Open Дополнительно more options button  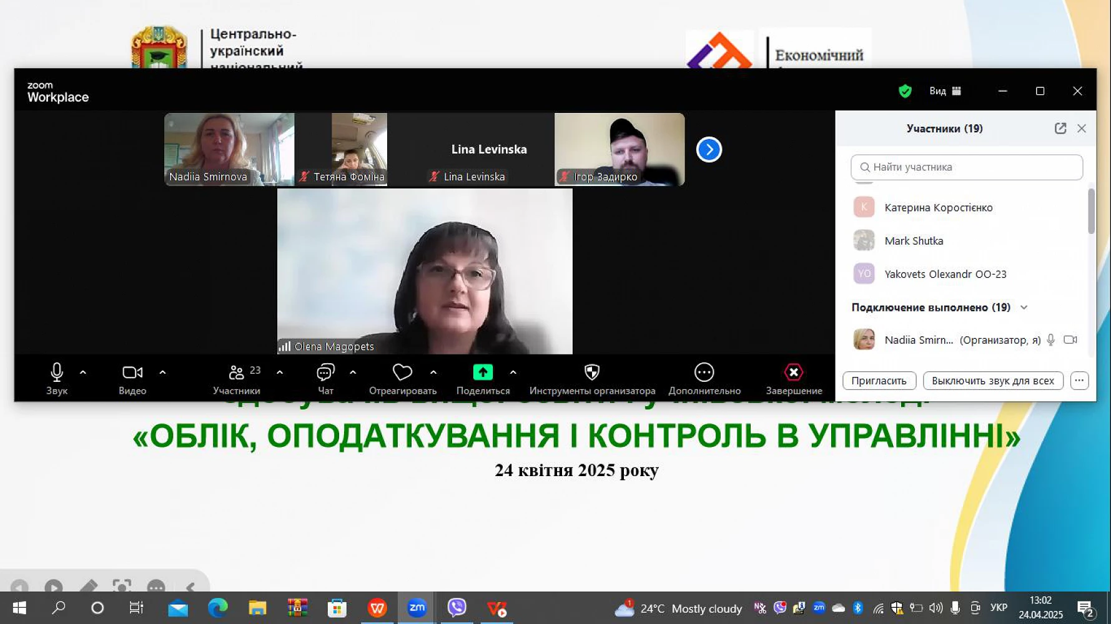(x=704, y=378)
